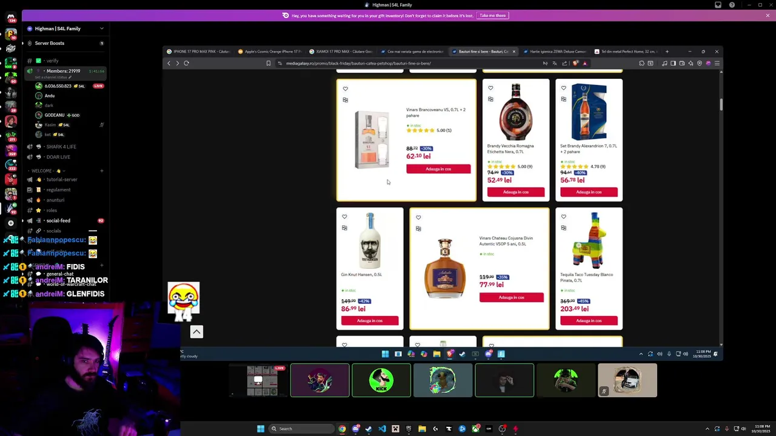Favorite Tequila Taco Tuesday heart icon
776x436 pixels.
[564, 217]
